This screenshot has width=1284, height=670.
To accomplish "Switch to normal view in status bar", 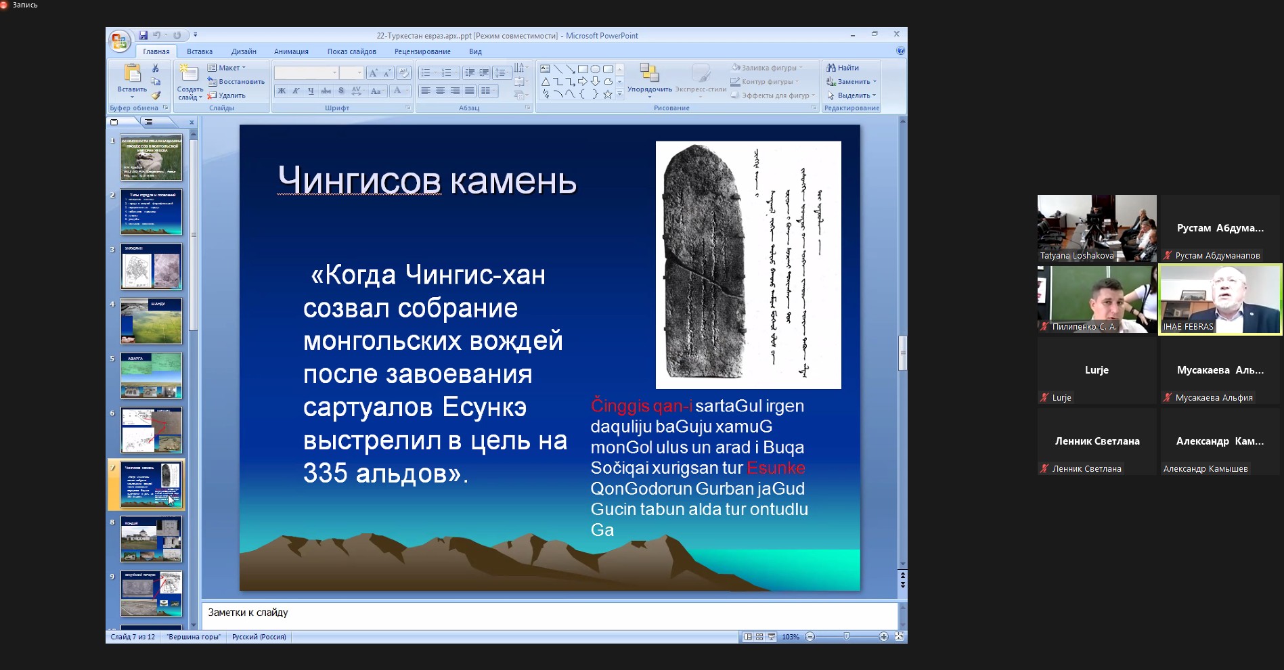I will click(748, 637).
